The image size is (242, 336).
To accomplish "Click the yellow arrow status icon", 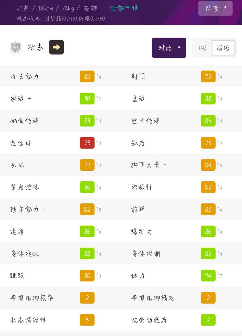I will (x=56, y=47).
